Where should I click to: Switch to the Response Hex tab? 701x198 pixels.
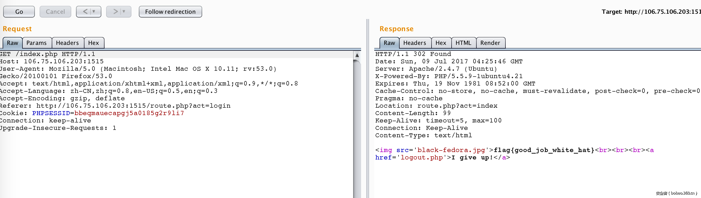[441, 43]
